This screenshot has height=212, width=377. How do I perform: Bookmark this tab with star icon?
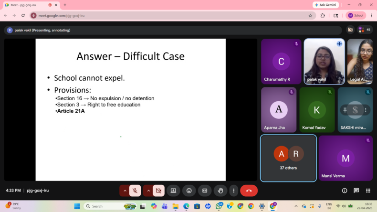coord(310,15)
